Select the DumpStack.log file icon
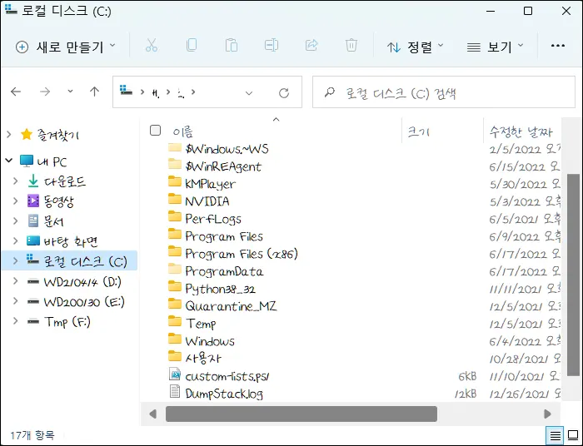 [x=175, y=391]
